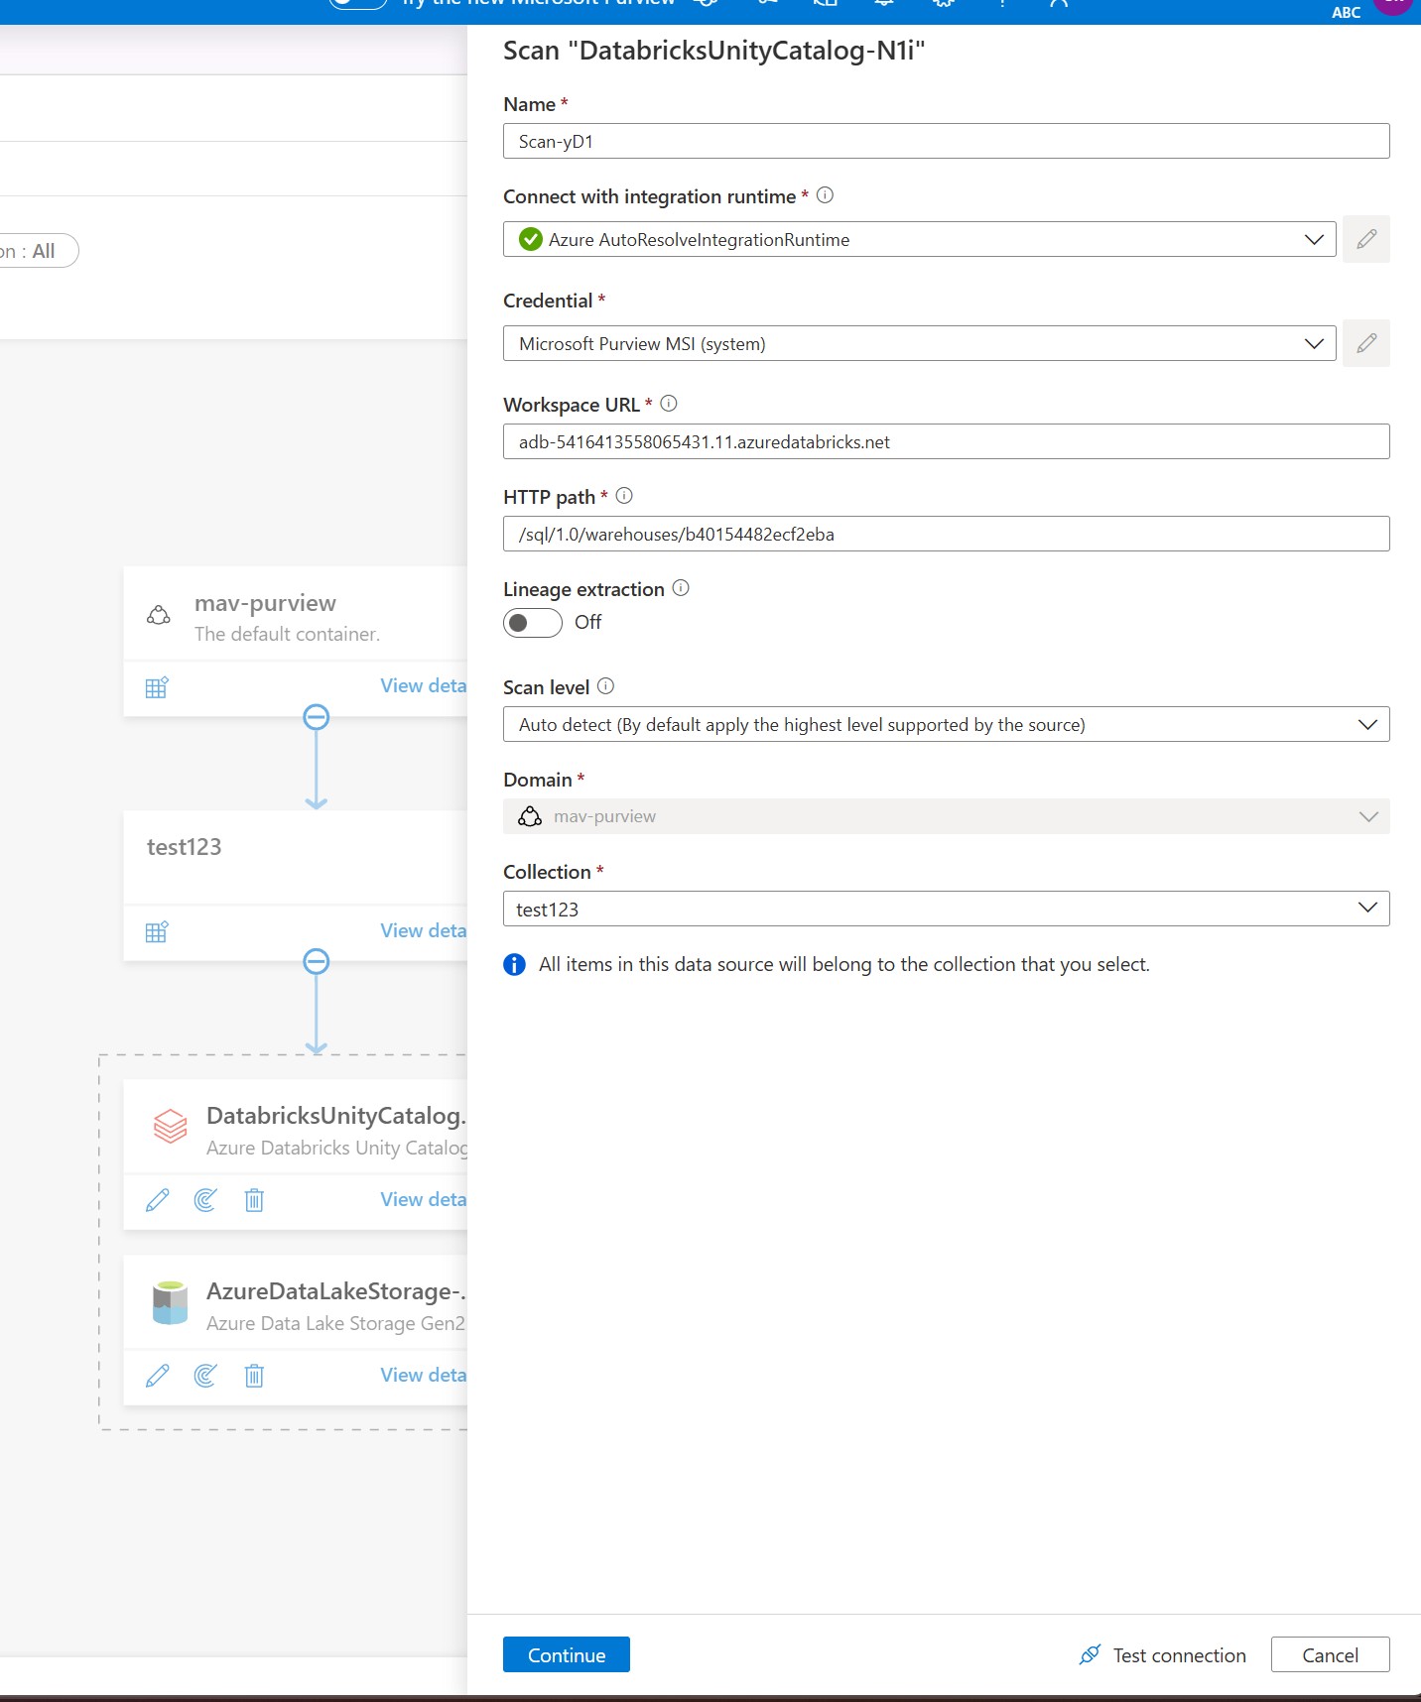1421x1702 pixels.
Task: Open View details on test123 card
Action: click(424, 930)
